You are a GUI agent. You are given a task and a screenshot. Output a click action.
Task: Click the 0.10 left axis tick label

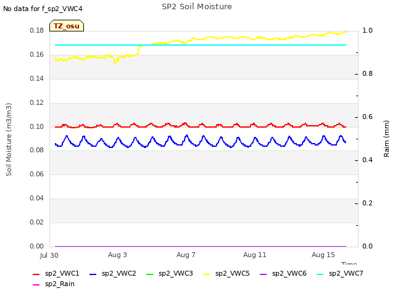(37, 126)
